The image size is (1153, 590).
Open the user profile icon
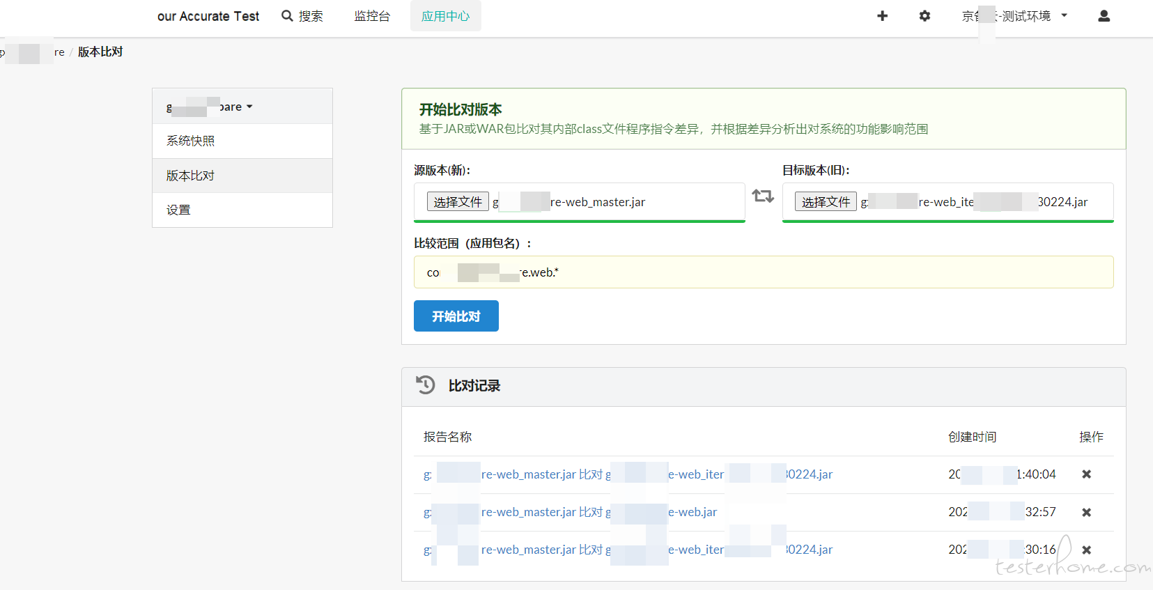1104,16
